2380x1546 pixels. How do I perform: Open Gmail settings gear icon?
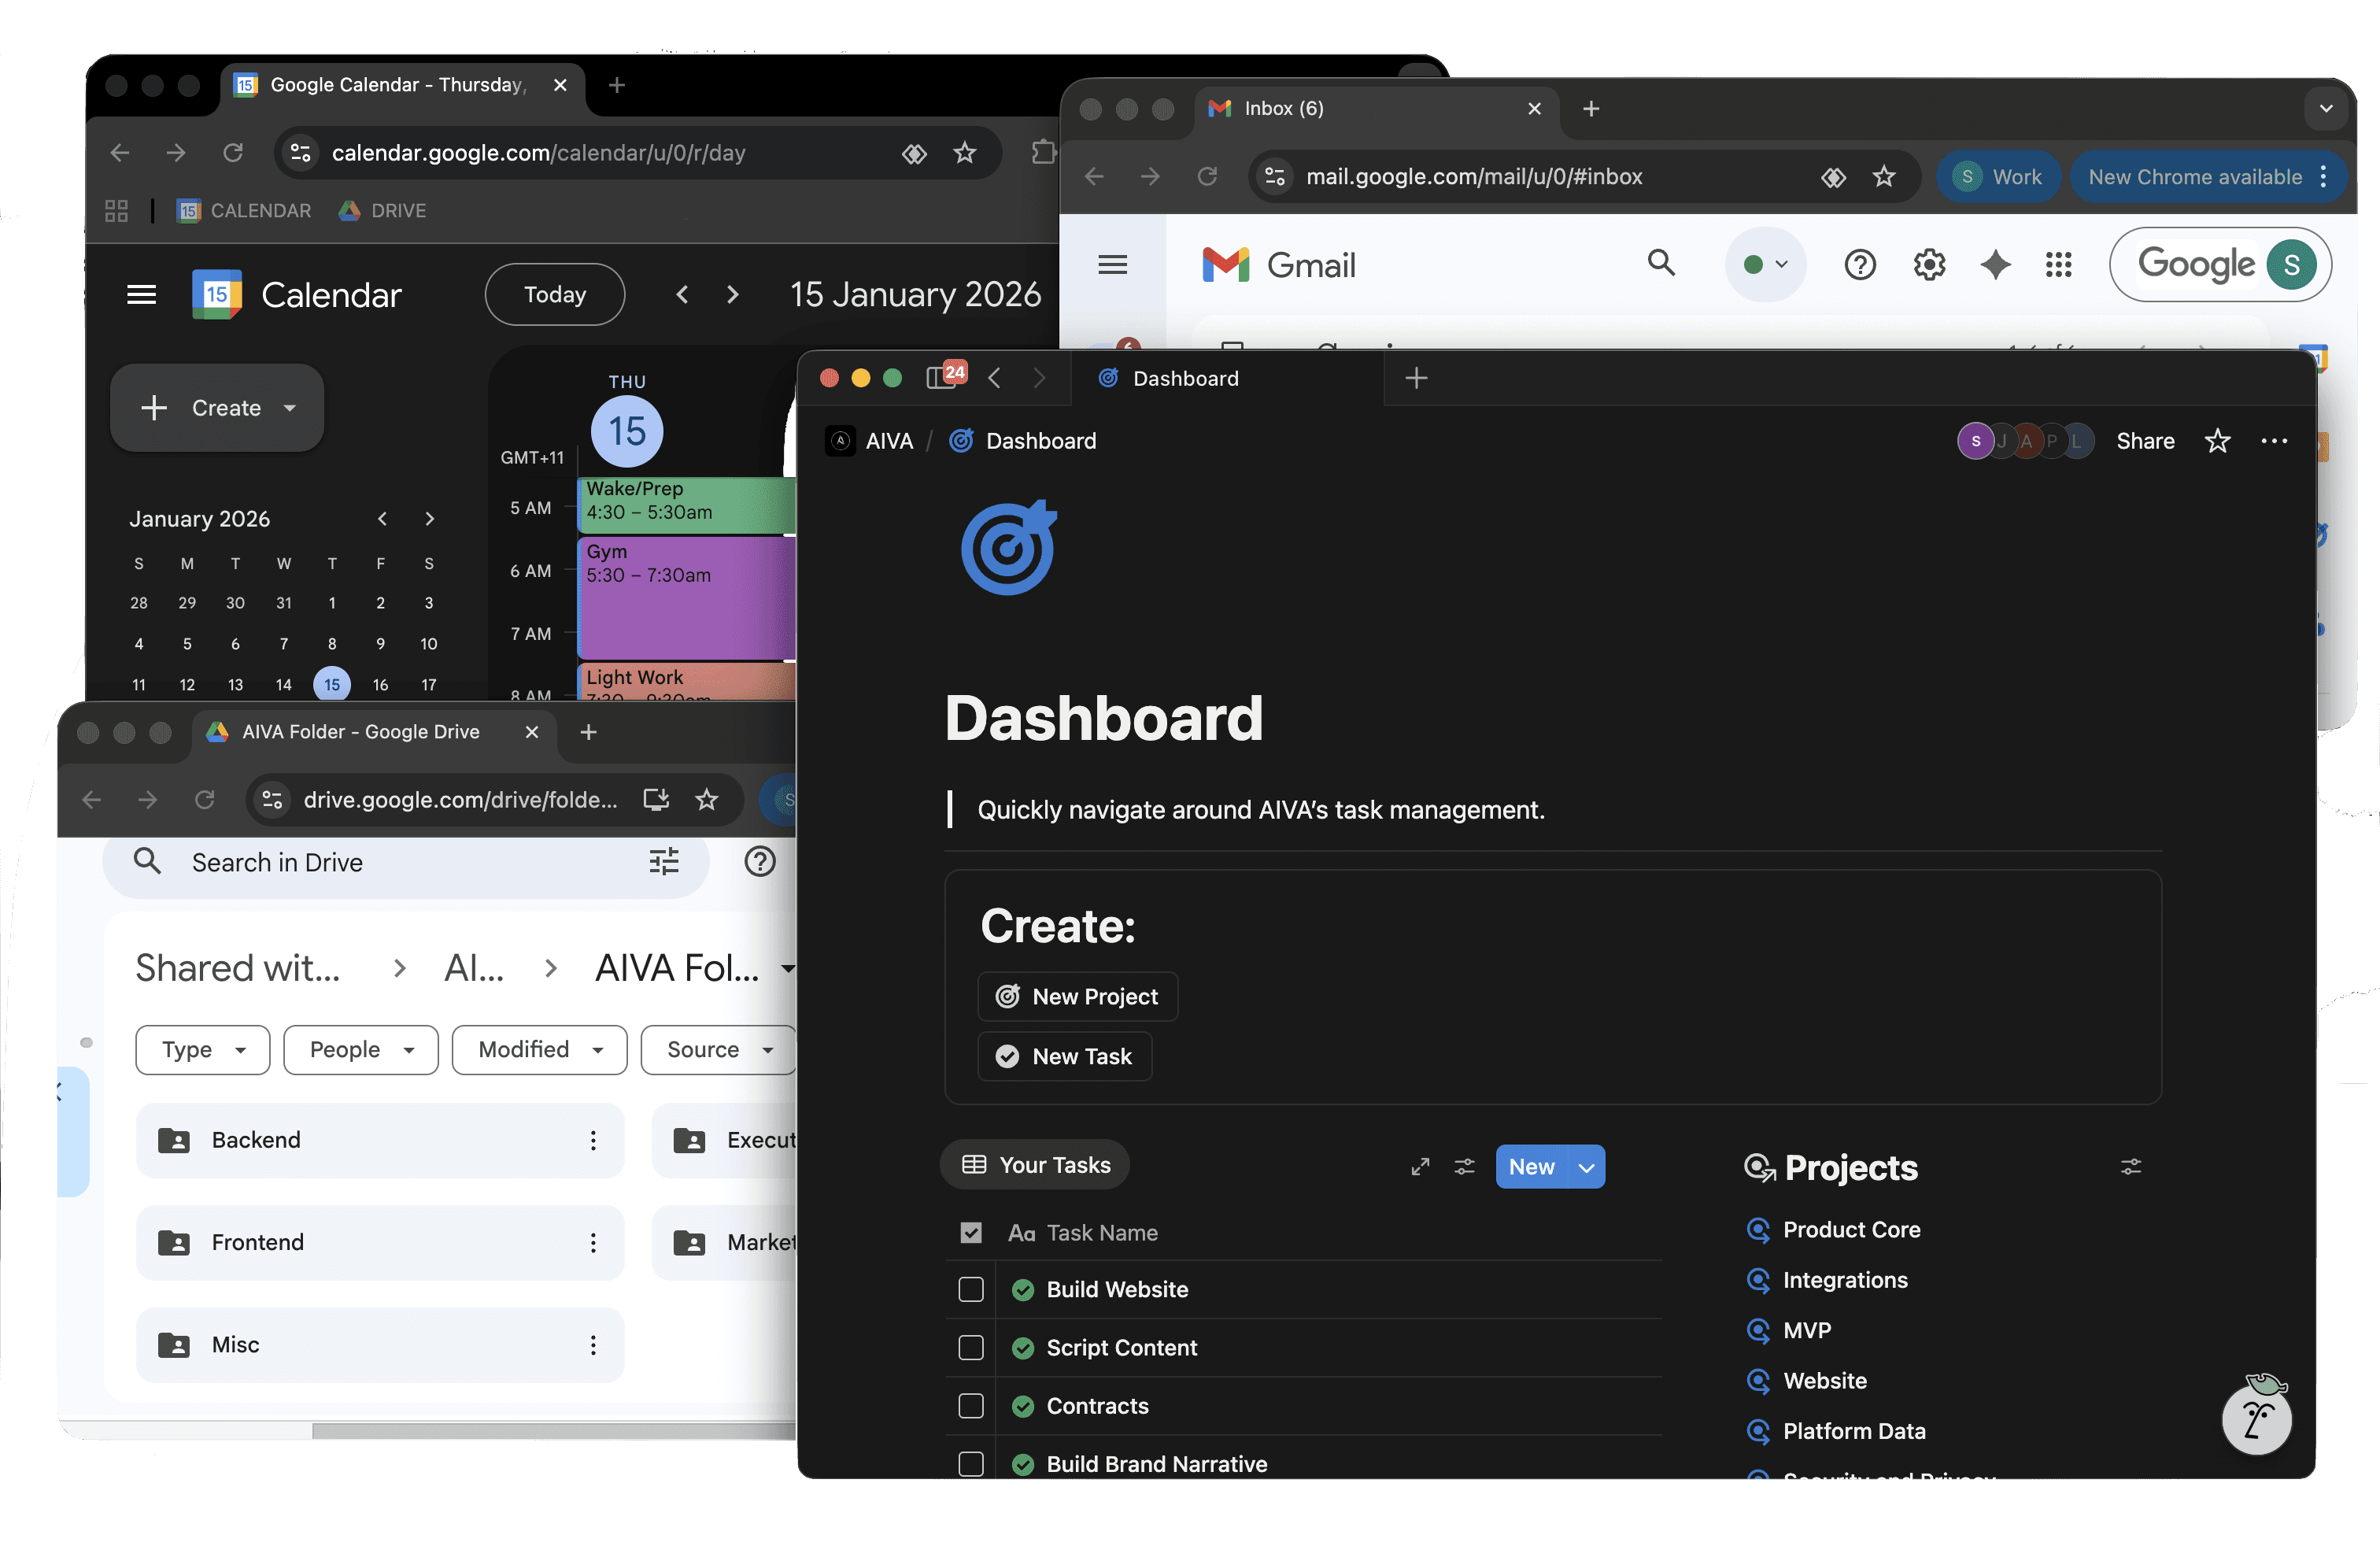[1928, 265]
